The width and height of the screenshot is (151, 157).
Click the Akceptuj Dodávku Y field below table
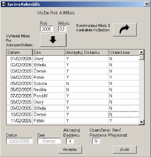(x=70, y=141)
